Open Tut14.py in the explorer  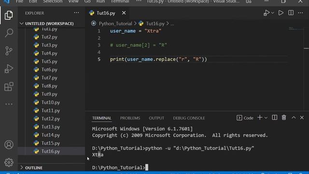pyautogui.click(x=50, y=135)
